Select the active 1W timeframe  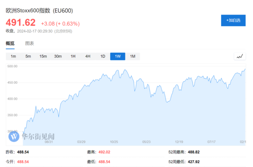(x=118, y=56)
